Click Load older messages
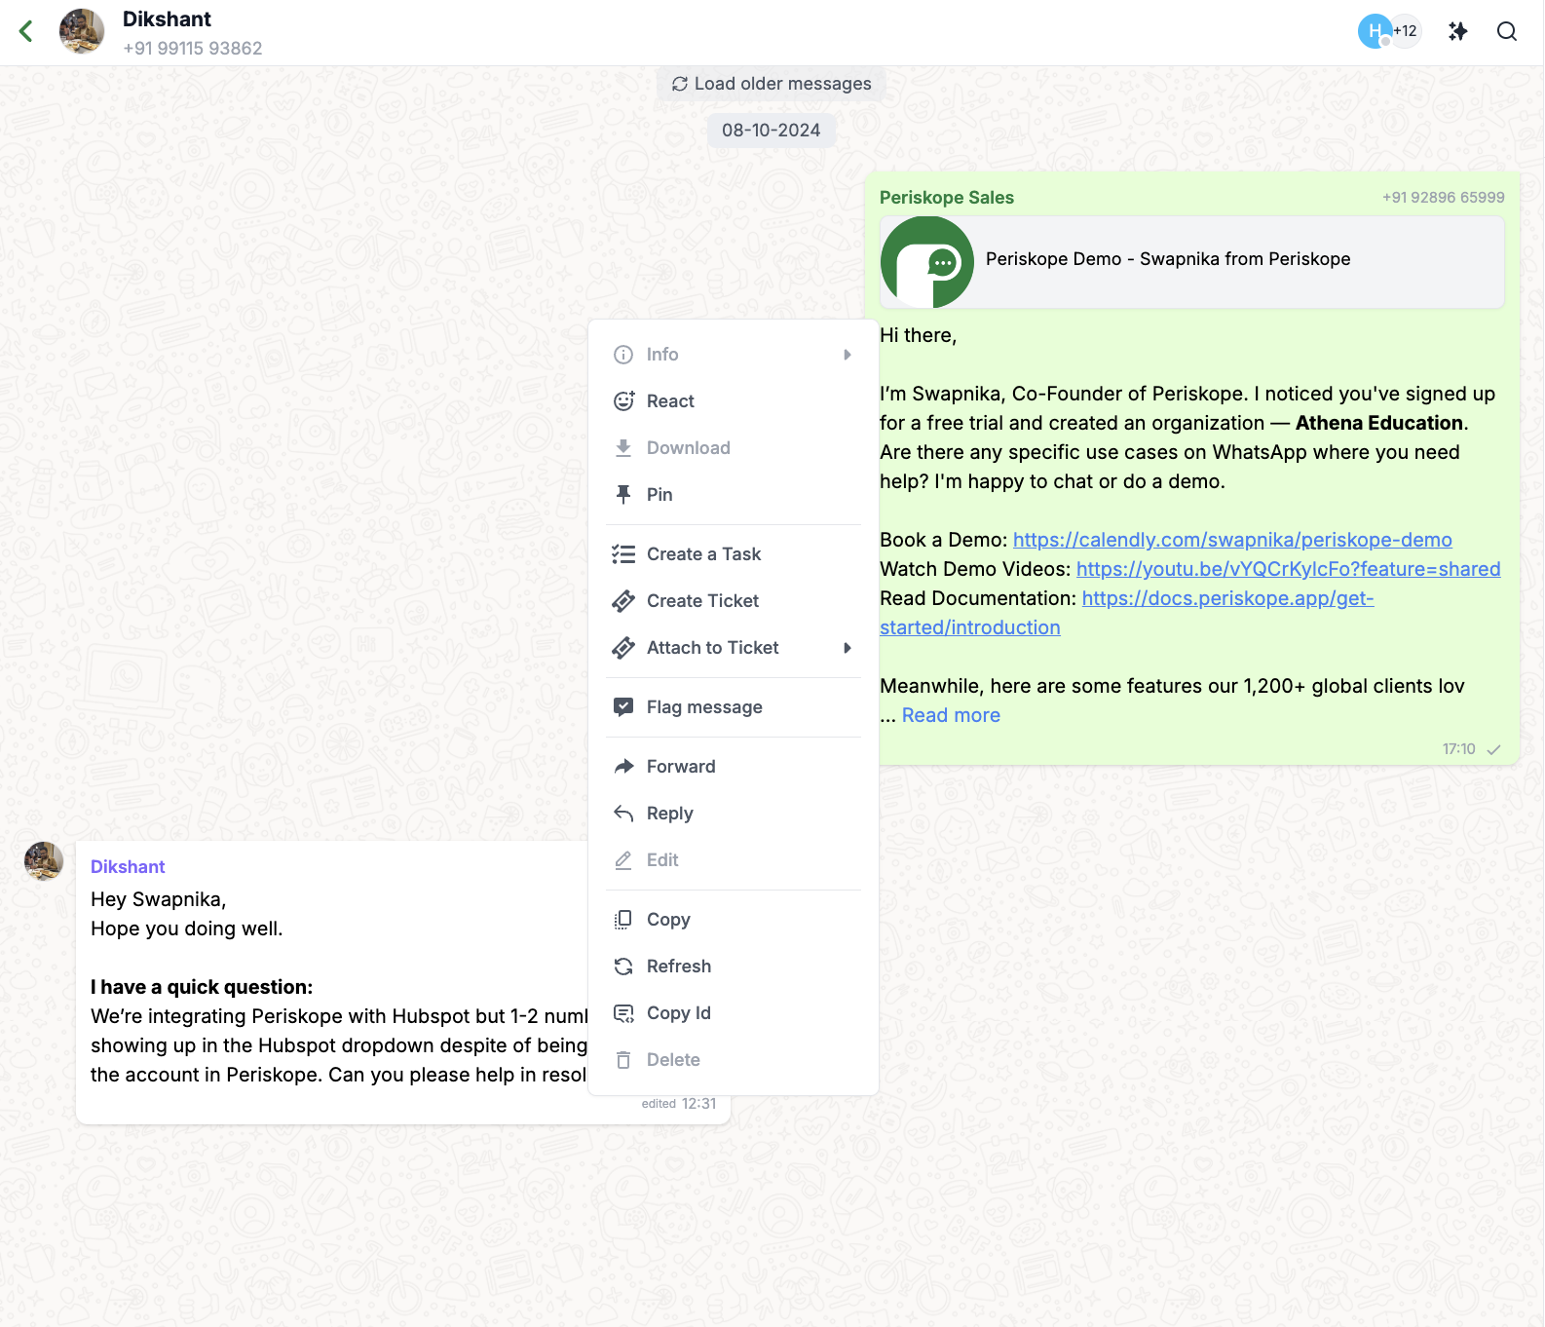Screen dimensions: 1545x1327 pyautogui.click(x=772, y=84)
